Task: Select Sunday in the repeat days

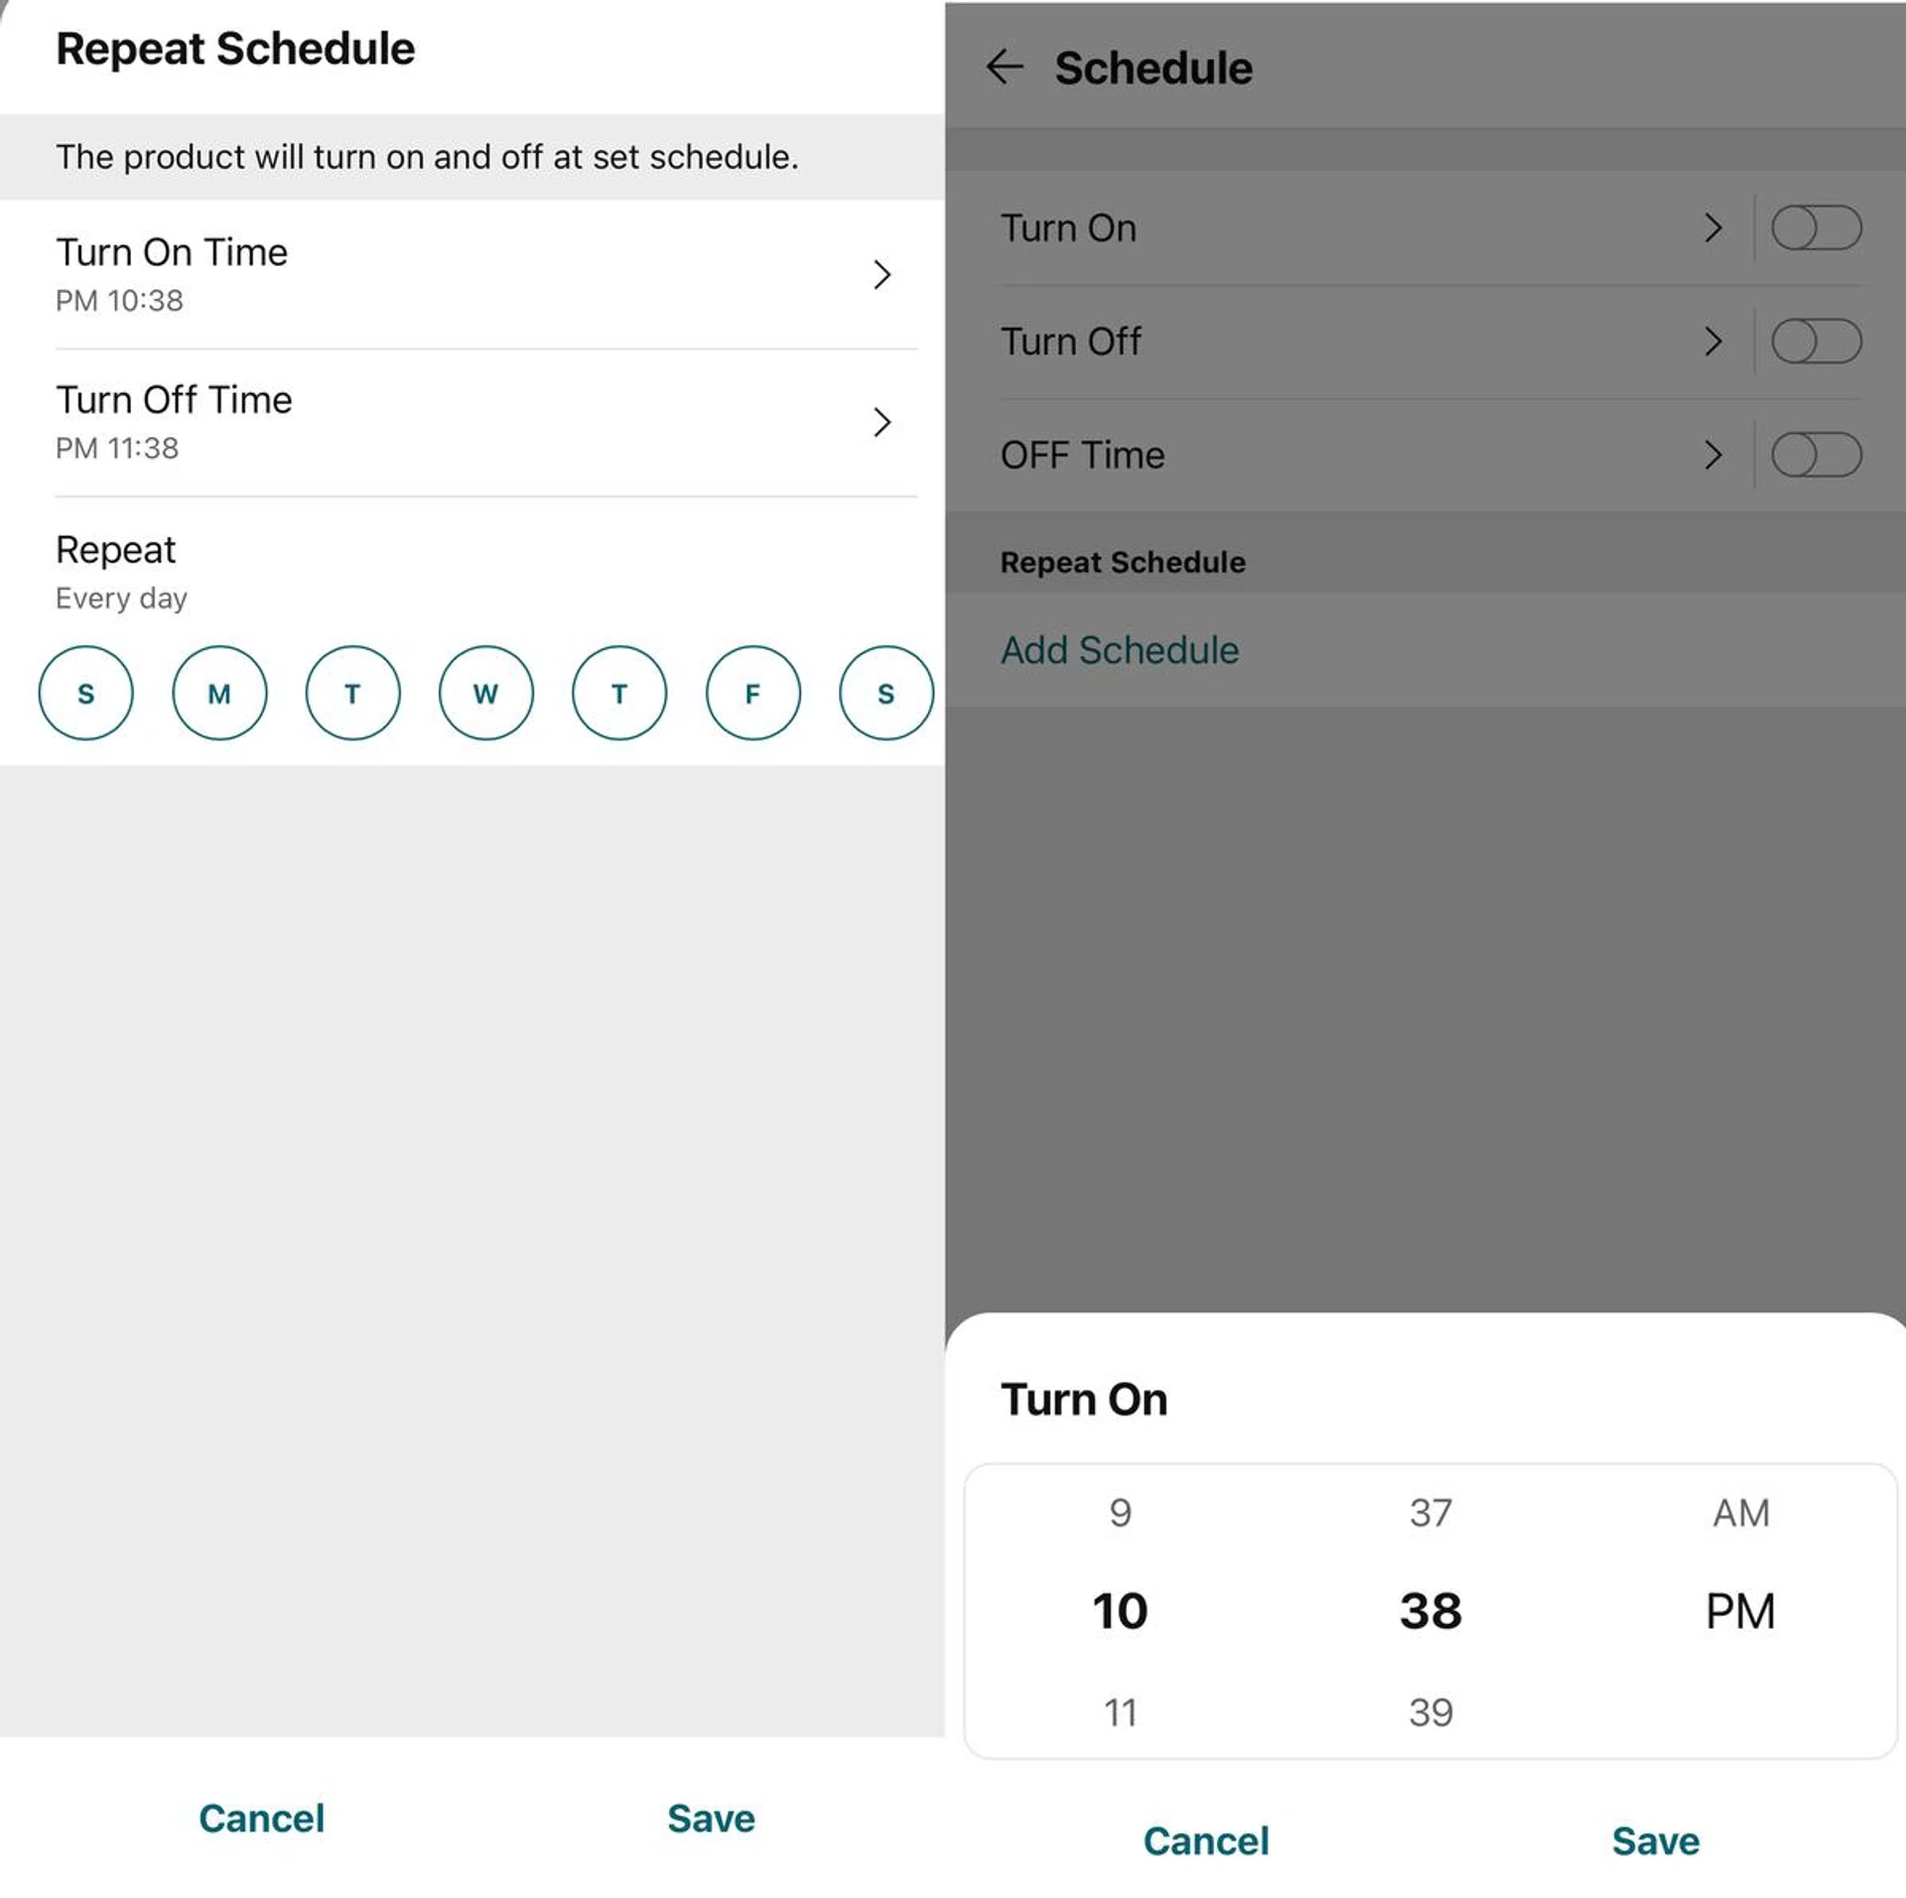Action: point(85,693)
